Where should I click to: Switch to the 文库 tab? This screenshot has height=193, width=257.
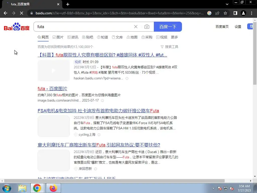pos(117,37)
